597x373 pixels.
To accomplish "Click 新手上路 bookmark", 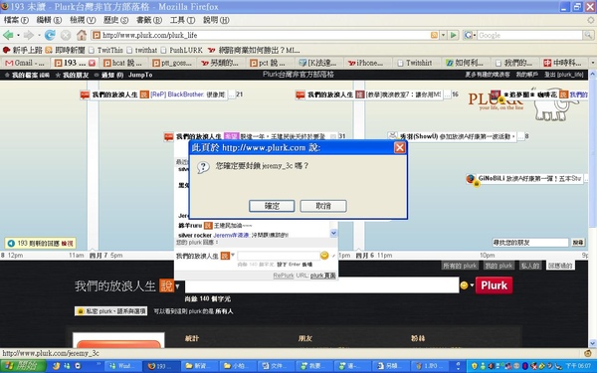I will click(x=23, y=50).
